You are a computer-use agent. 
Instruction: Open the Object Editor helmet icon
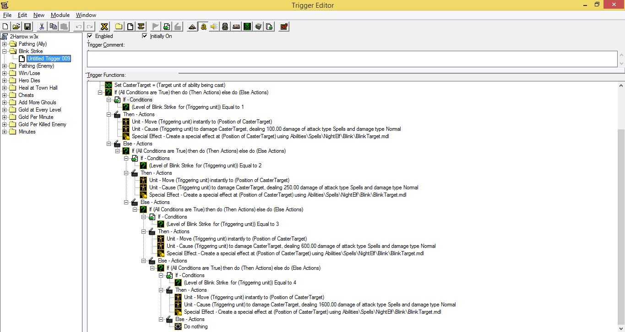click(x=225, y=27)
